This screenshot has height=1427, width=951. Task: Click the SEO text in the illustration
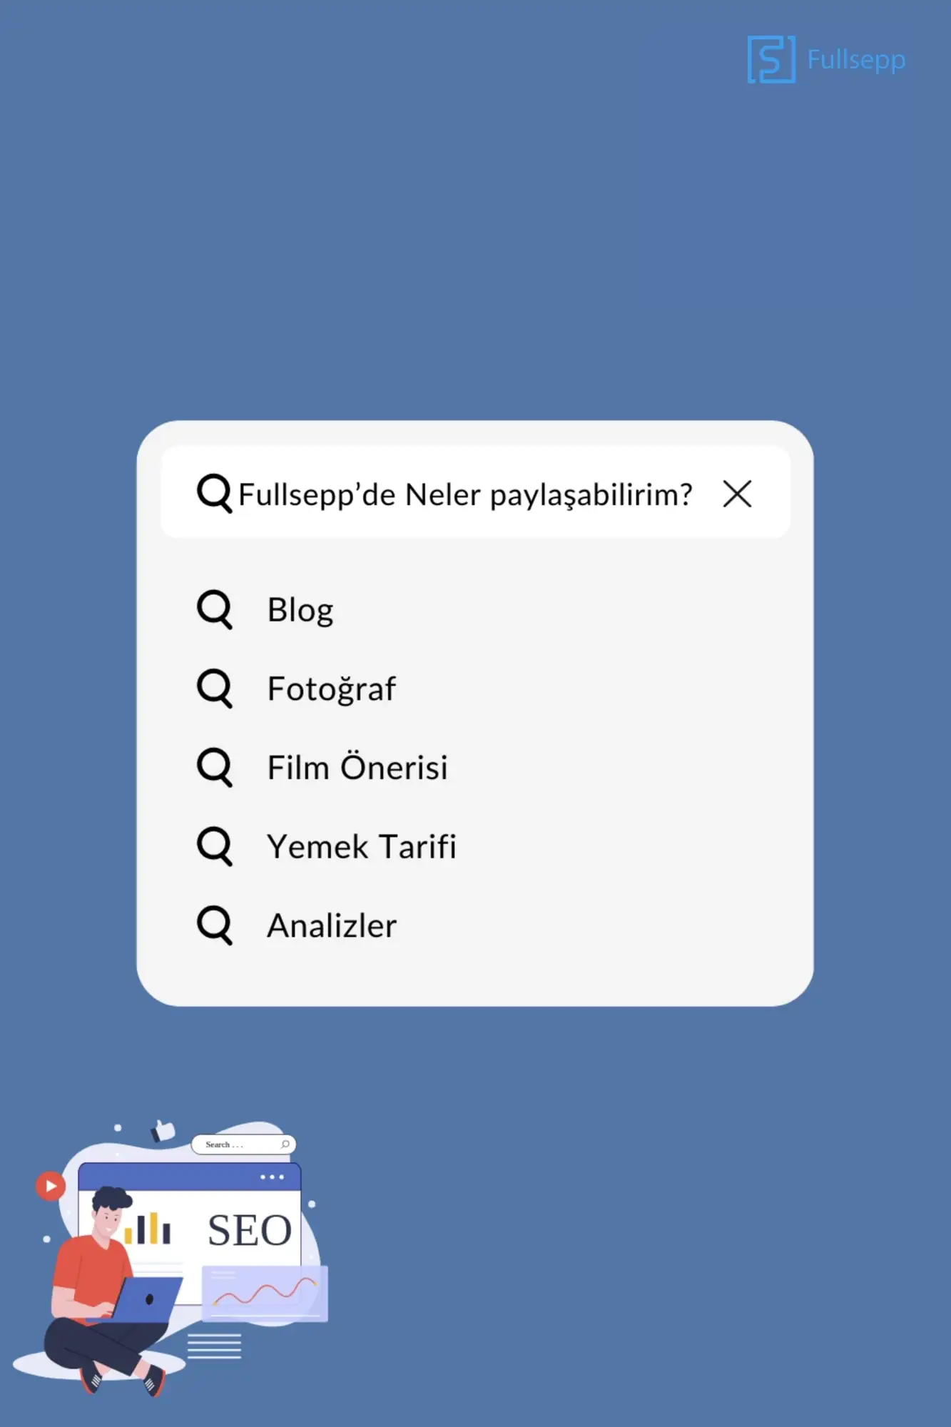click(250, 1231)
